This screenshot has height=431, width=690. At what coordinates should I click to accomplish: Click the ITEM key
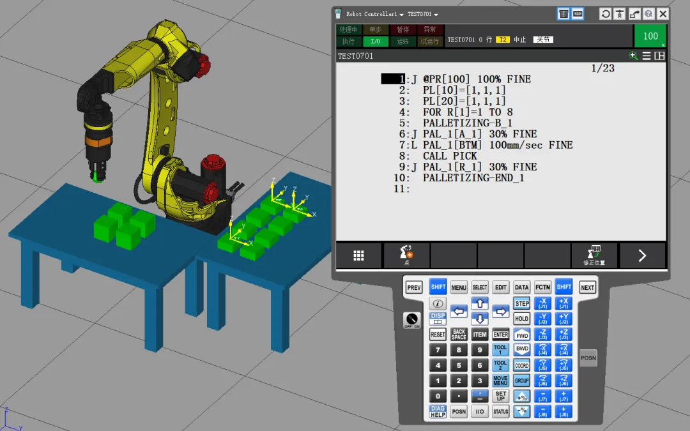tap(480, 335)
